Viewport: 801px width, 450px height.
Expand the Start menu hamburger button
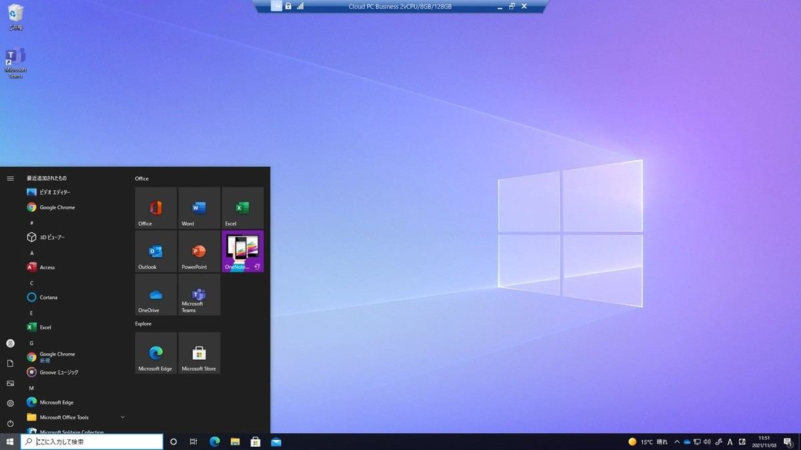(10, 179)
